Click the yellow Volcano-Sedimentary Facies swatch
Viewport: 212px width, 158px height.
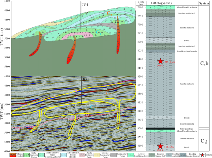(97, 155)
